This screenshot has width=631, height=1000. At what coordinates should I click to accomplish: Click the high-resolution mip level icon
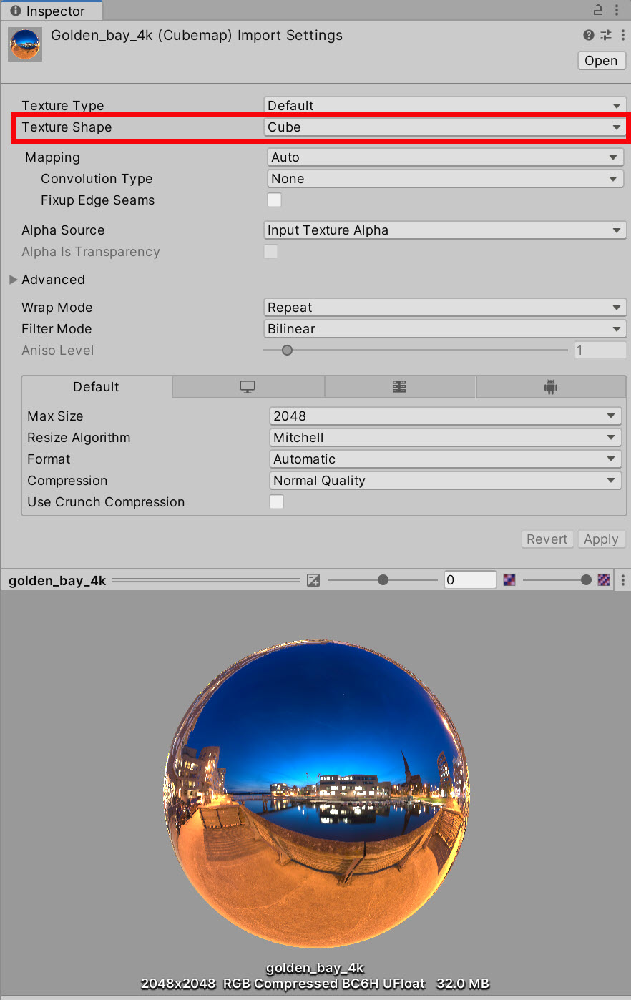click(x=604, y=579)
